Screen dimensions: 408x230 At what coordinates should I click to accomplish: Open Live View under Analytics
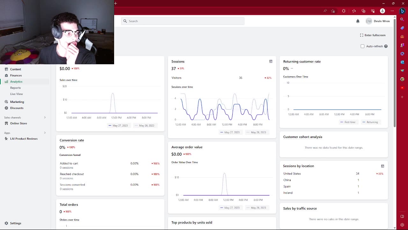(x=17, y=94)
